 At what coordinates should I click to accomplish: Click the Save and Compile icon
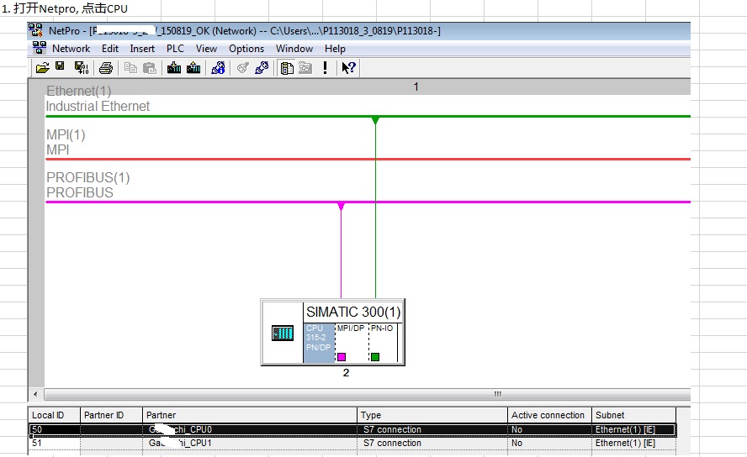pyautogui.click(x=82, y=68)
